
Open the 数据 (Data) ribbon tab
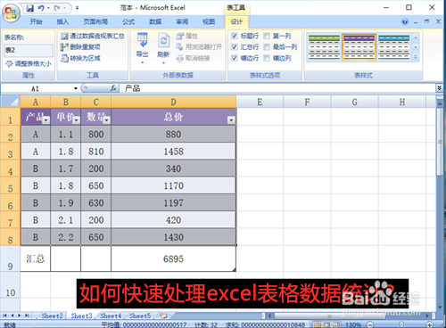point(155,21)
